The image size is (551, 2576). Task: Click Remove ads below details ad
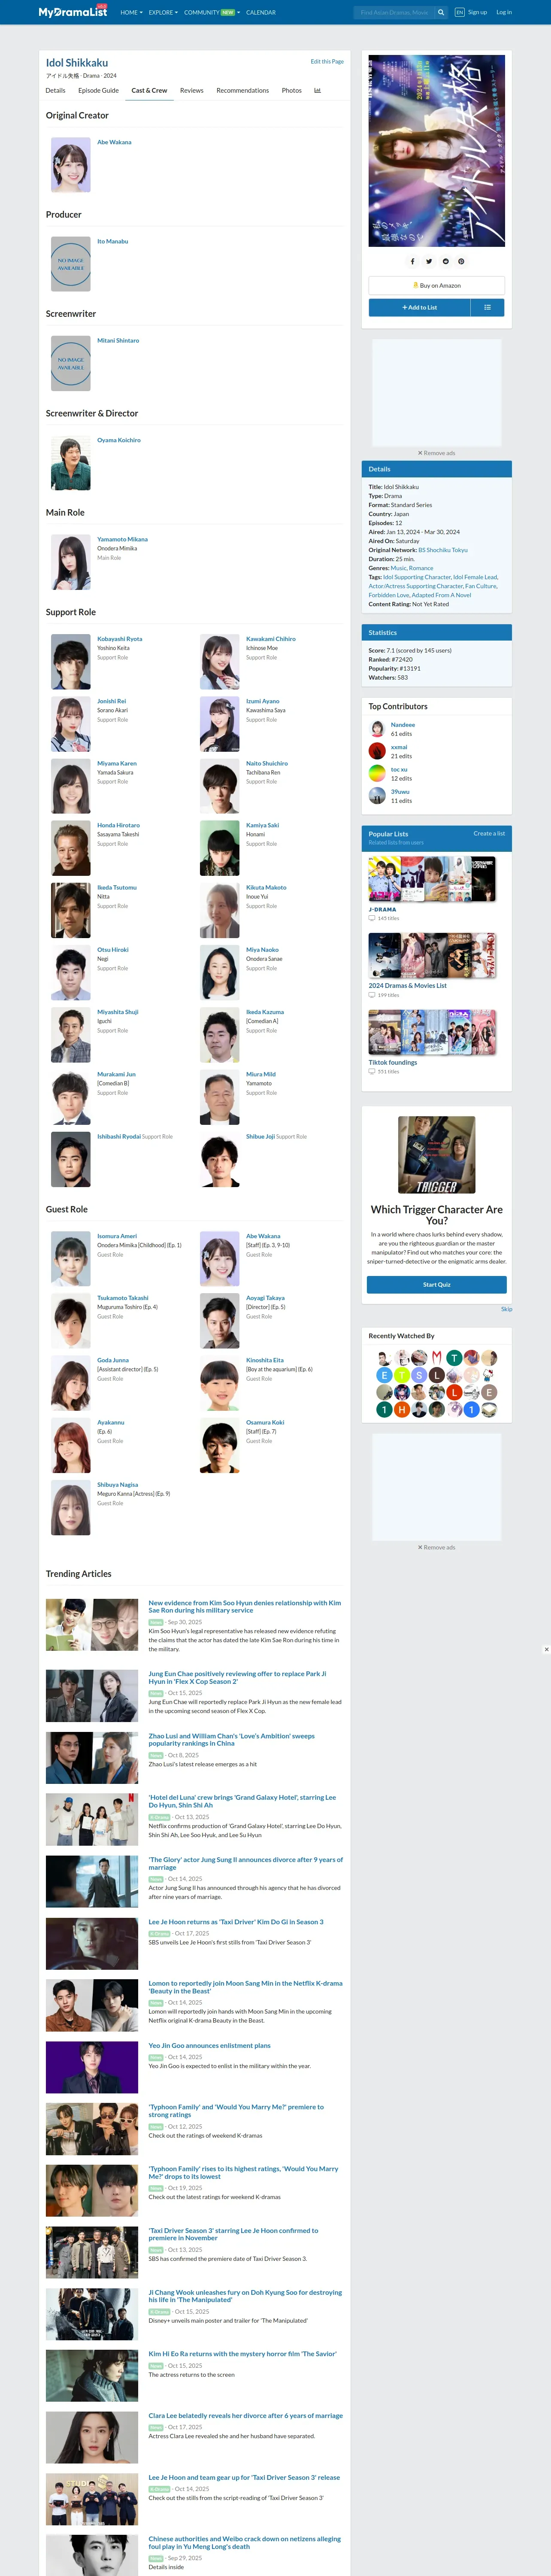pos(437,453)
